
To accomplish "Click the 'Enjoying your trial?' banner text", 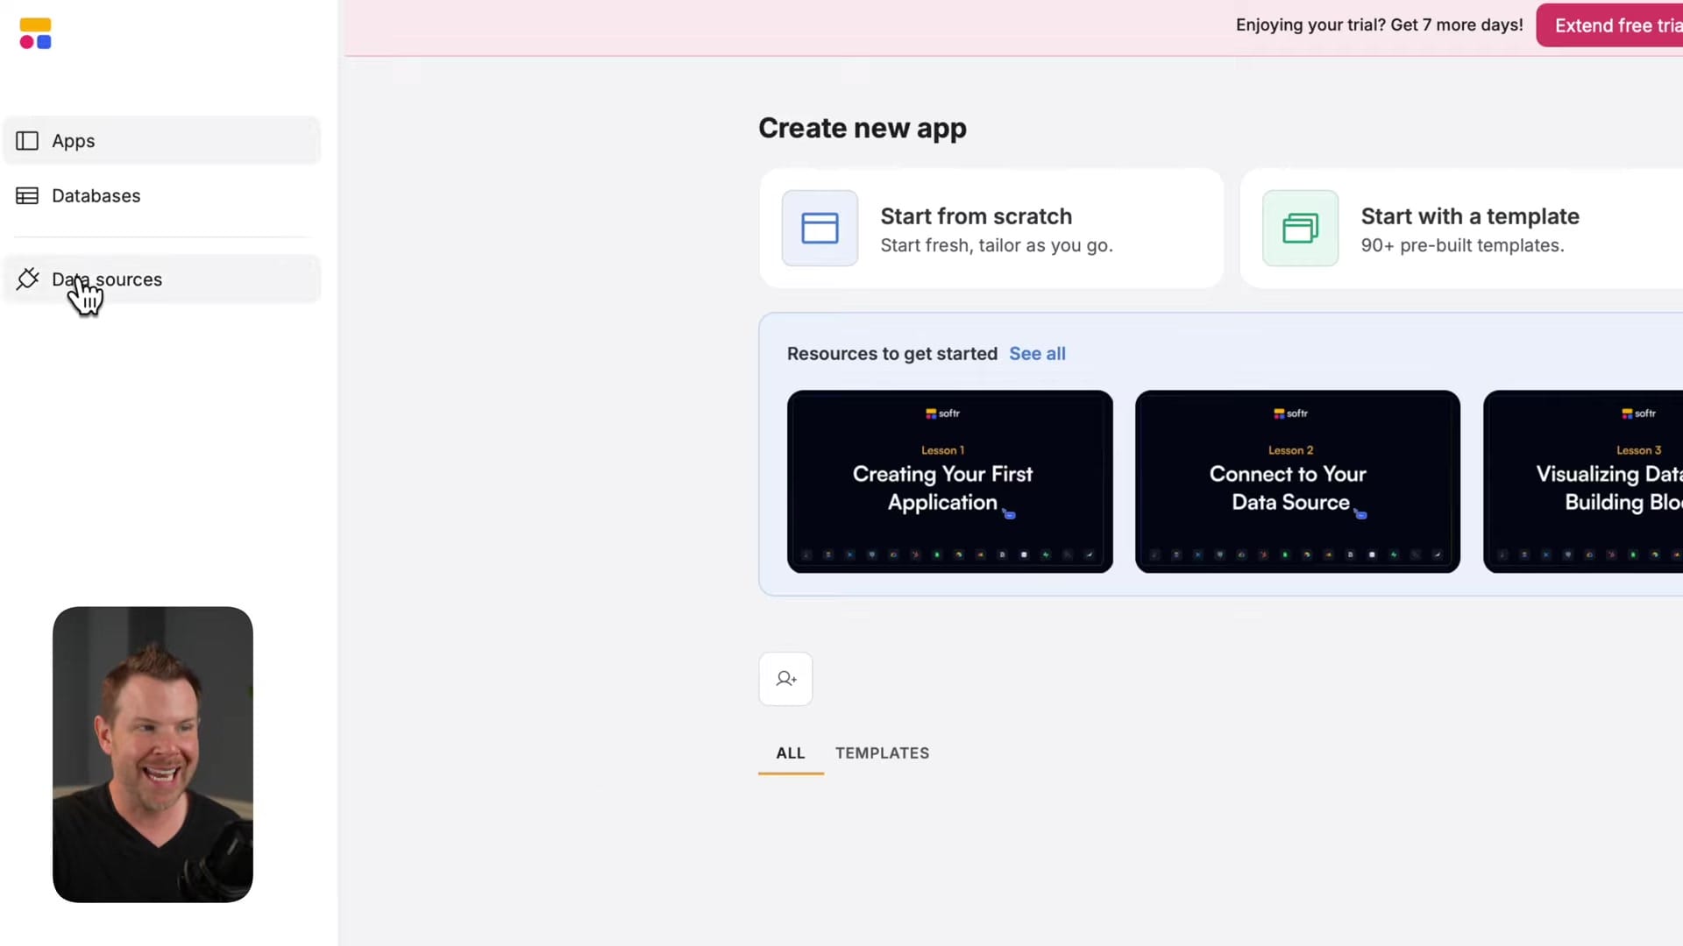I will [x=1379, y=25].
